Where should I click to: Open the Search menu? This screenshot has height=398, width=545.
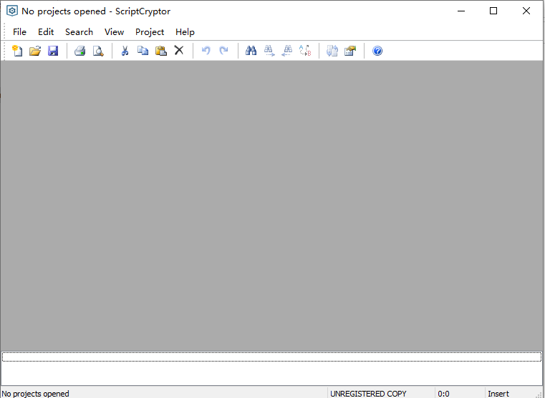[x=79, y=31]
